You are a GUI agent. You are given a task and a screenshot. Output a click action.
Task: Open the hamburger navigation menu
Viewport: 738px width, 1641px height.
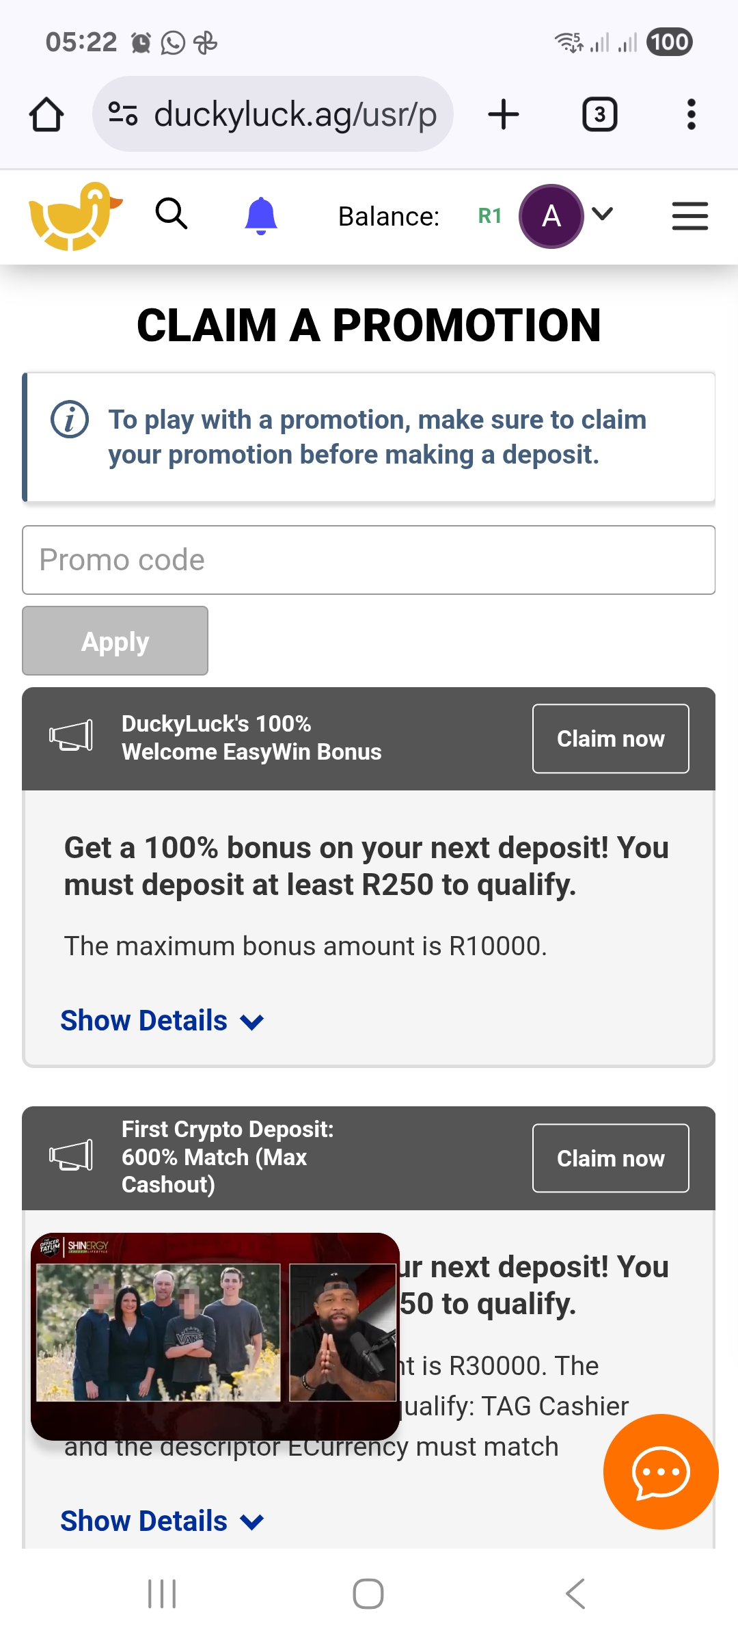click(x=689, y=216)
